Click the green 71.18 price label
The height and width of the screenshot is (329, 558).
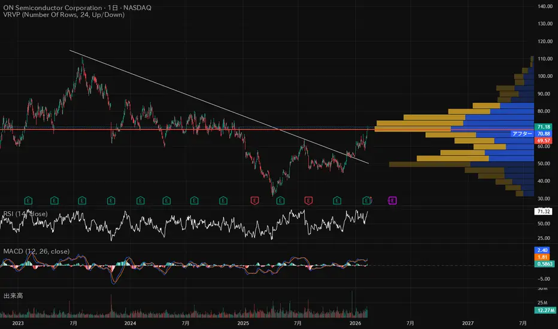pyautogui.click(x=544, y=127)
